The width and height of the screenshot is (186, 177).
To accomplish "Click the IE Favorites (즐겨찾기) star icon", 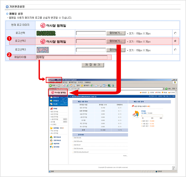I will click(x=82, y=85).
